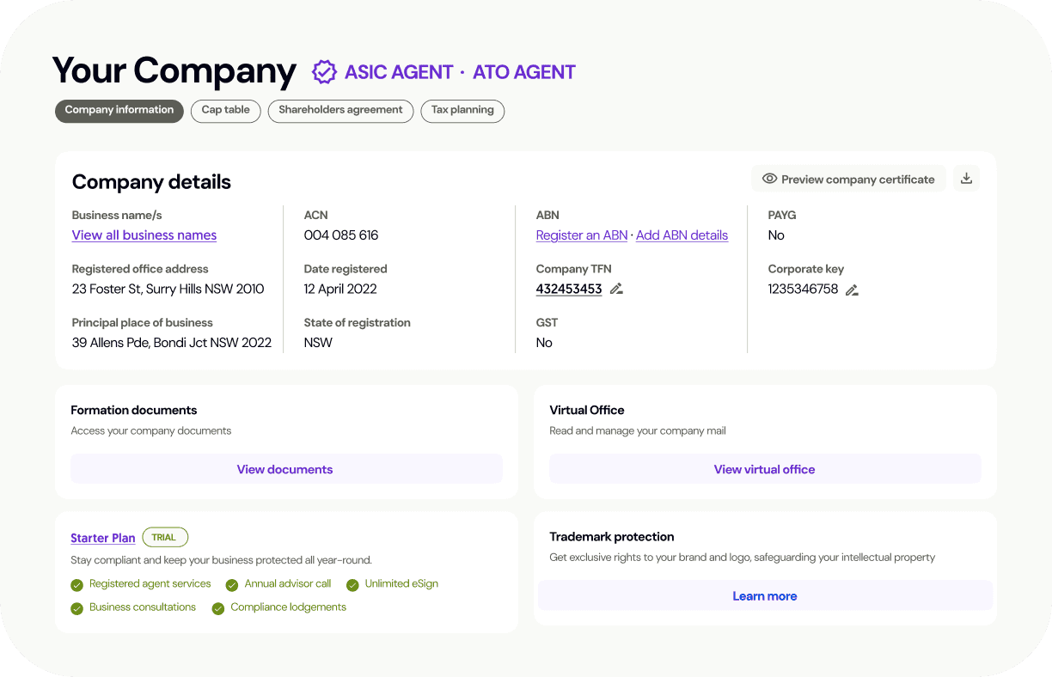Click the verified agent badge icon
Screen dimensions: 1052x677
324,72
